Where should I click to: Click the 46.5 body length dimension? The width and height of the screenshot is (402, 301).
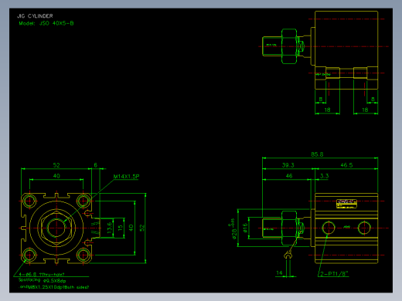pyautogui.click(x=346, y=165)
